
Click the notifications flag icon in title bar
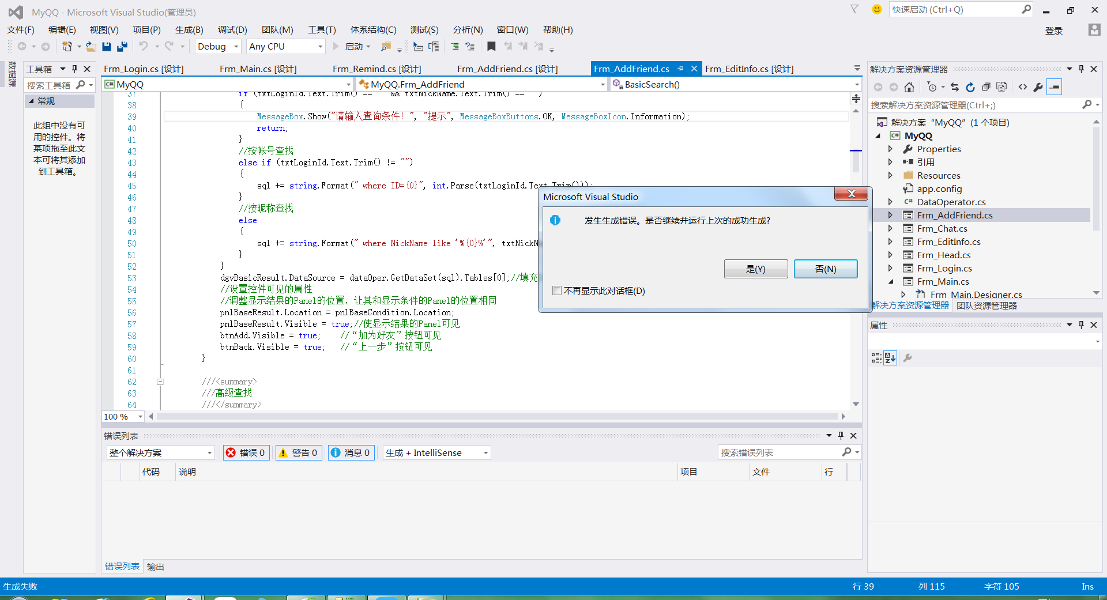click(854, 9)
